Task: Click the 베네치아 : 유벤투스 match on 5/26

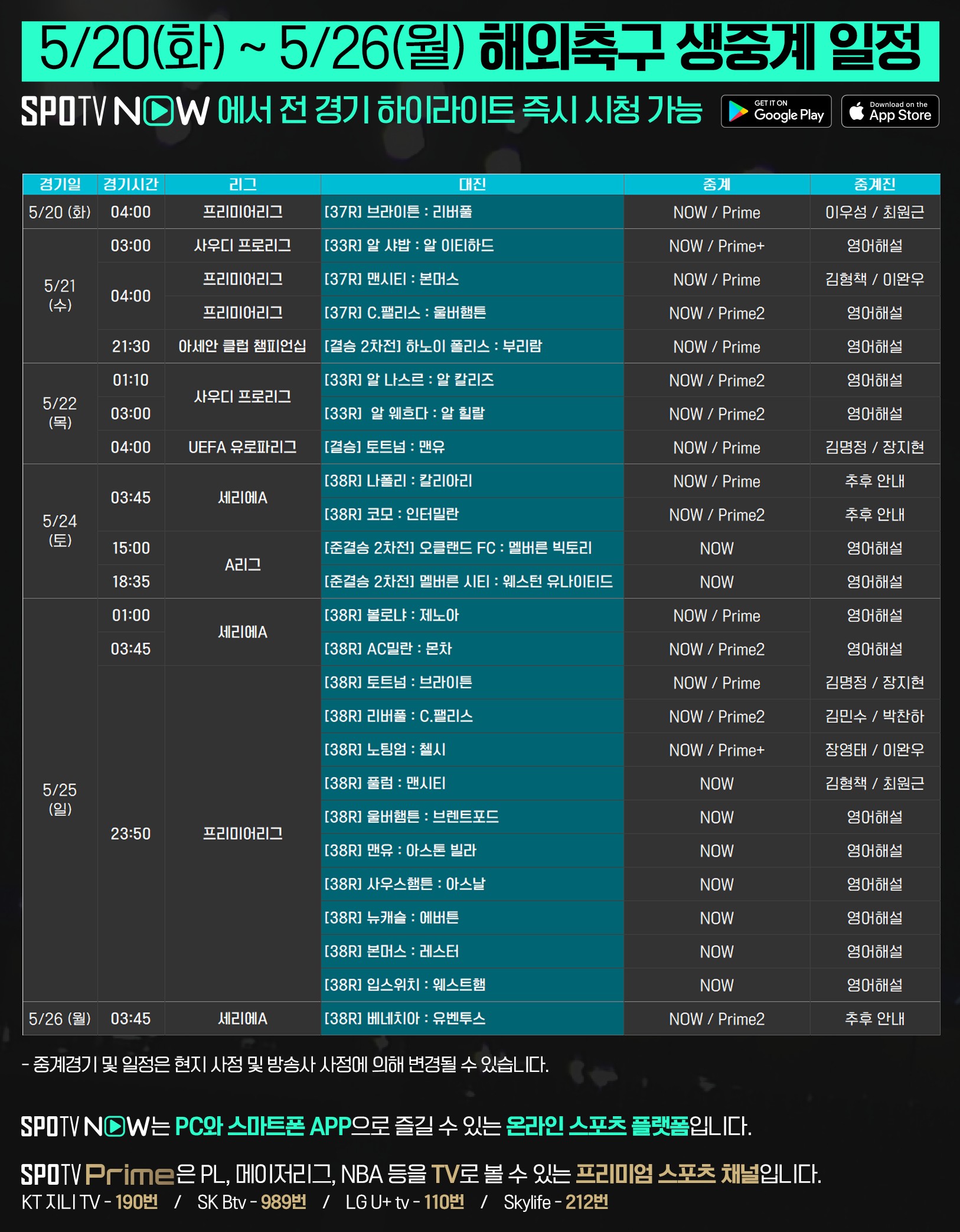Action: (x=405, y=1018)
